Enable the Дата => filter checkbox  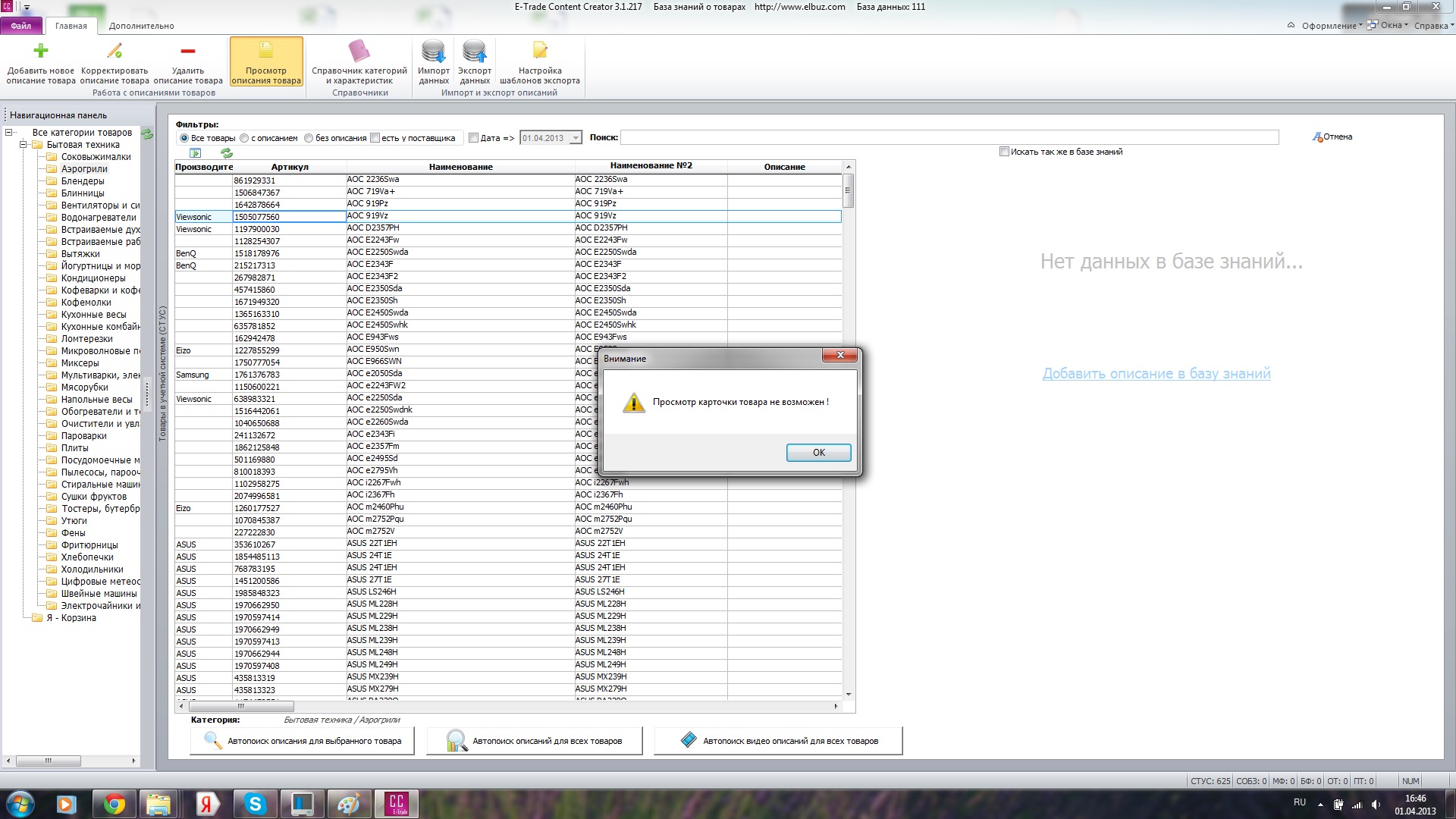pos(474,138)
